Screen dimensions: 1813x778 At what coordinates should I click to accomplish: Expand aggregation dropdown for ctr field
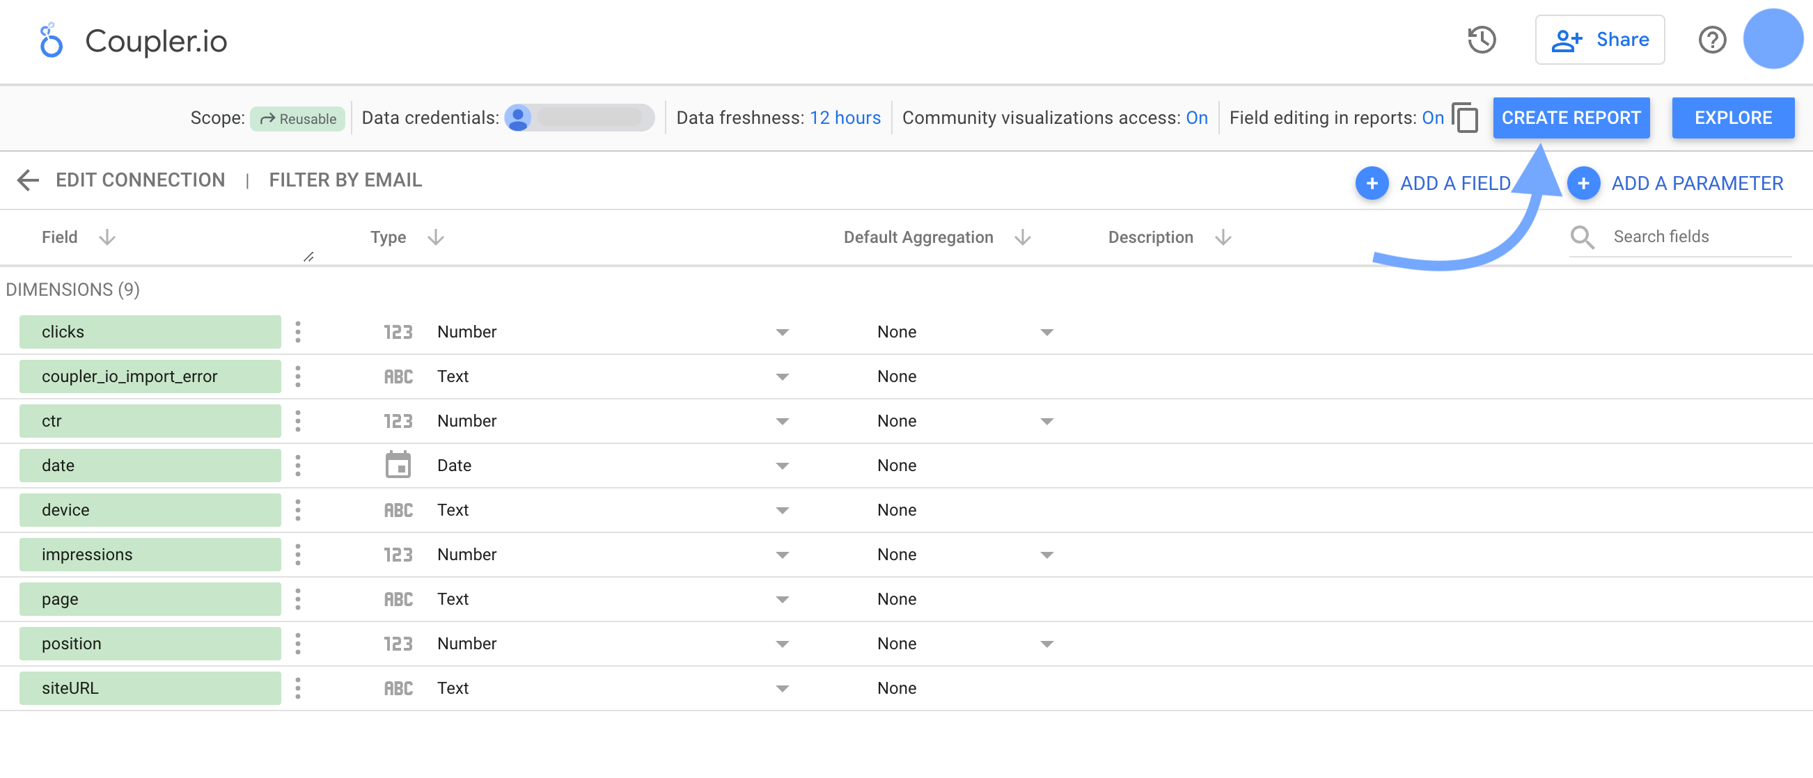pyautogui.click(x=1046, y=422)
